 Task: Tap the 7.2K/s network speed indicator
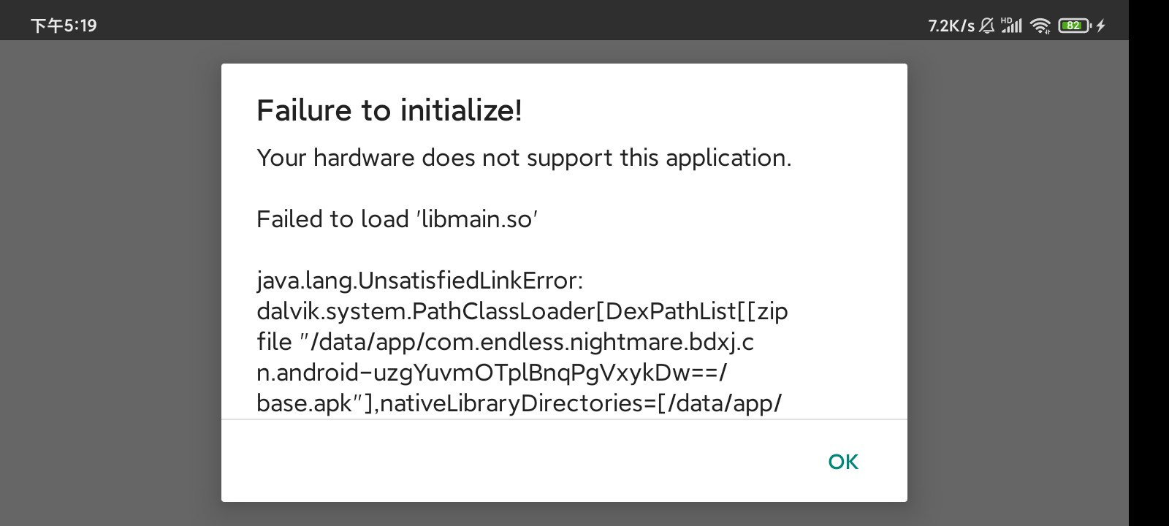tap(951, 26)
